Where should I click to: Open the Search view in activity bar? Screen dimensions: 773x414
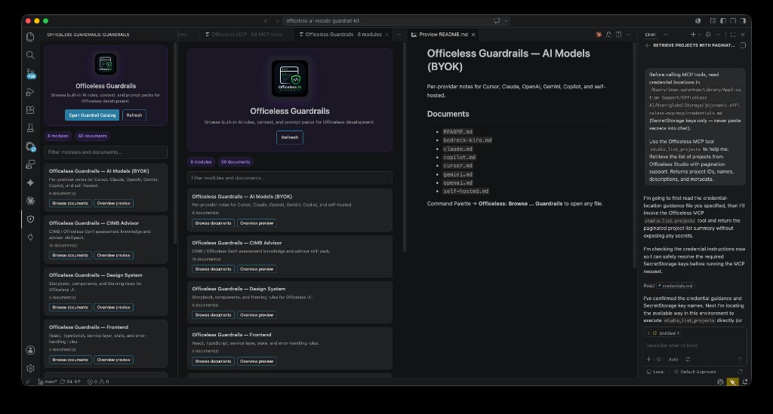point(30,55)
